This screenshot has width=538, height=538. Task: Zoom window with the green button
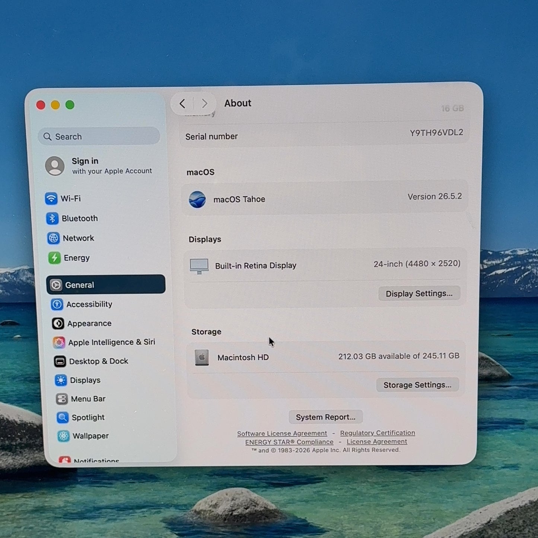(70, 105)
